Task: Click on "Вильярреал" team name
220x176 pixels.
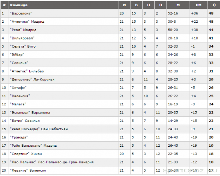Action: [x=22, y=38]
